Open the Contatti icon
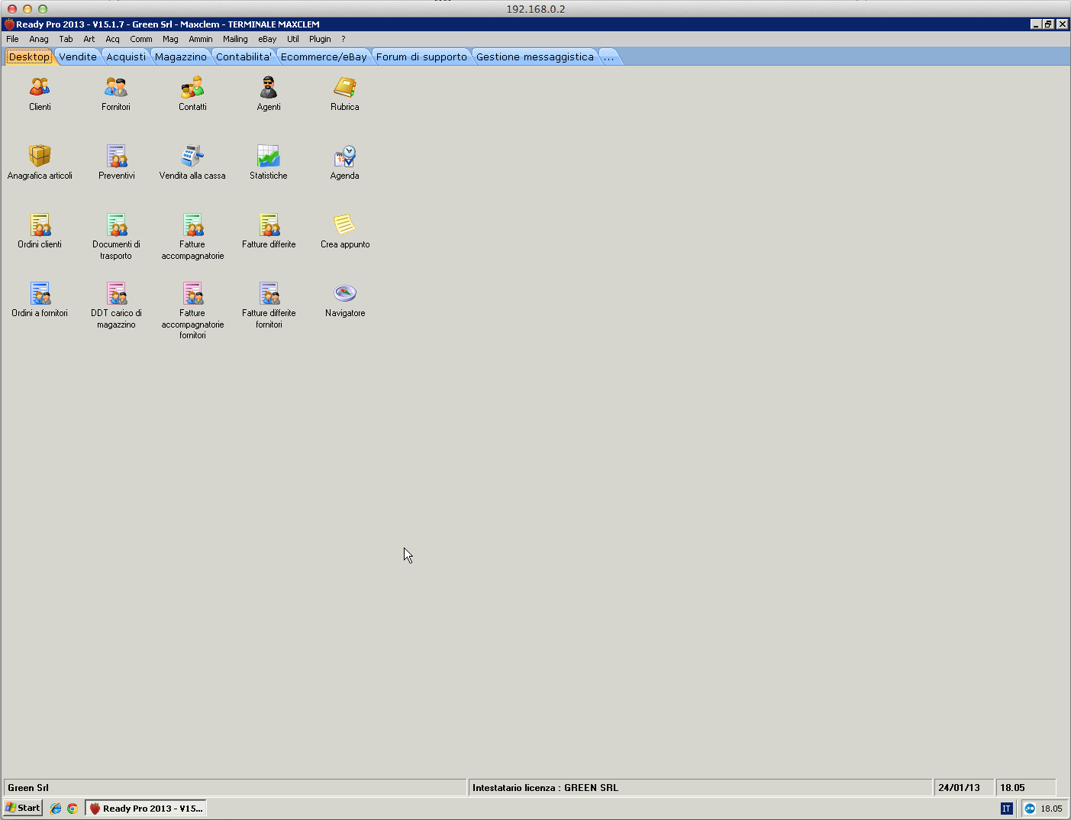This screenshot has height=820, width=1071. (x=192, y=87)
